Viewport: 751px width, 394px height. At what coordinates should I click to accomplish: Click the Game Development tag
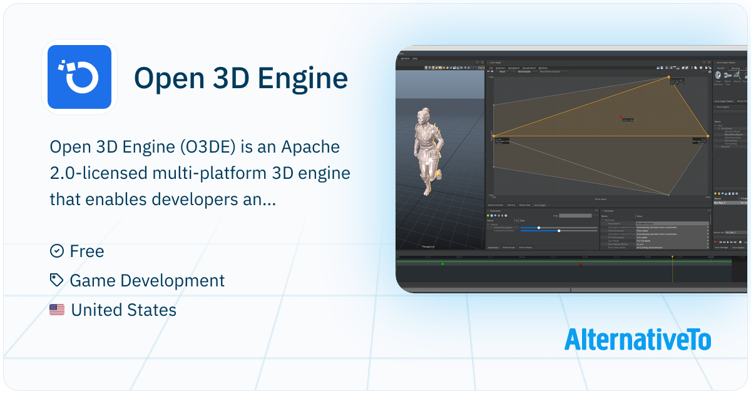click(x=137, y=281)
